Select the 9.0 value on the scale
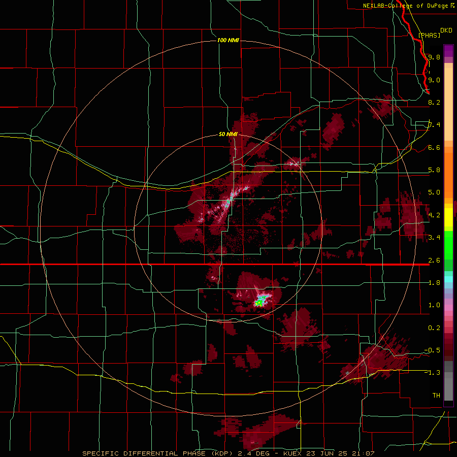The width and height of the screenshot is (457, 457). (434, 80)
